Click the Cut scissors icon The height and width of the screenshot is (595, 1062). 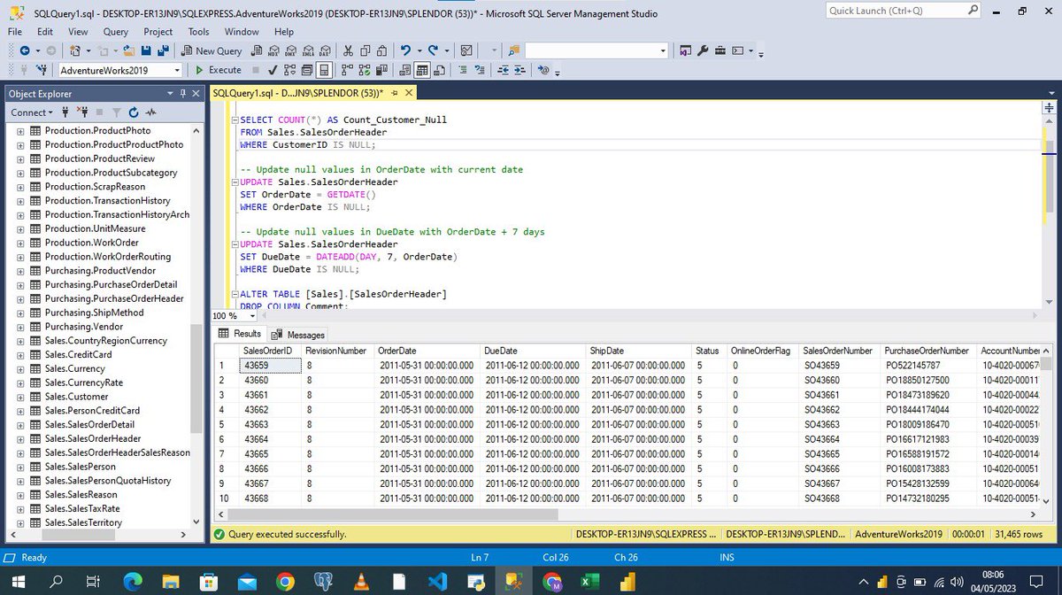click(348, 50)
